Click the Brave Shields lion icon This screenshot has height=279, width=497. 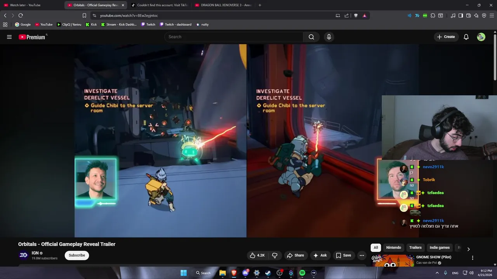356,15
